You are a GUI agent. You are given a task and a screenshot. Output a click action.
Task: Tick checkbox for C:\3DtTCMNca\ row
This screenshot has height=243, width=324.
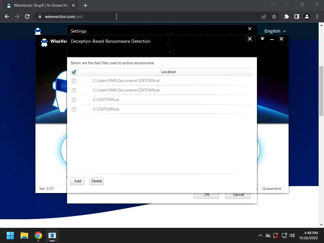pos(74,100)
